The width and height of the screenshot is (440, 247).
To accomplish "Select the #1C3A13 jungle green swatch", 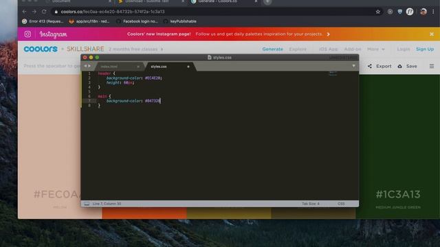I will (398, 146).
